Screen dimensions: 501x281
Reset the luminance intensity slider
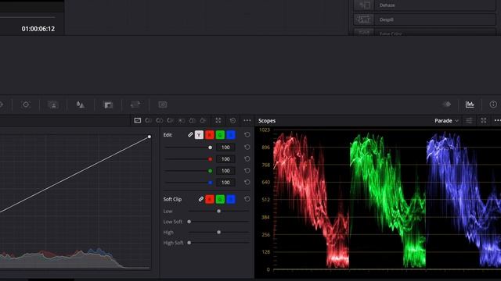(x=247, y=148)
